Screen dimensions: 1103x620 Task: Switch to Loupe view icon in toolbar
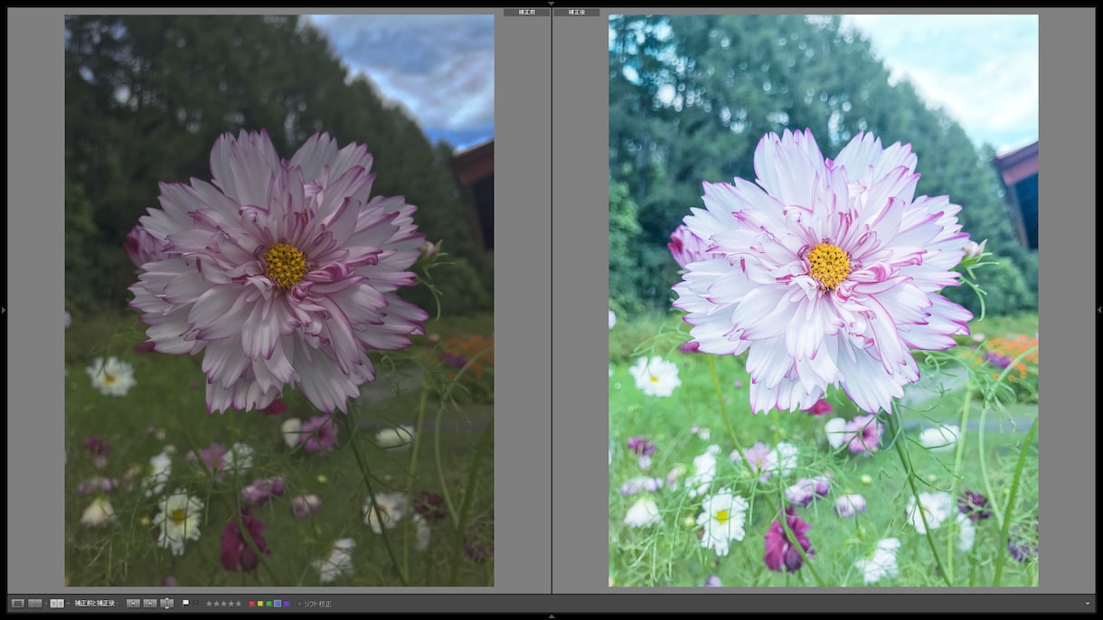pos(18,603)
